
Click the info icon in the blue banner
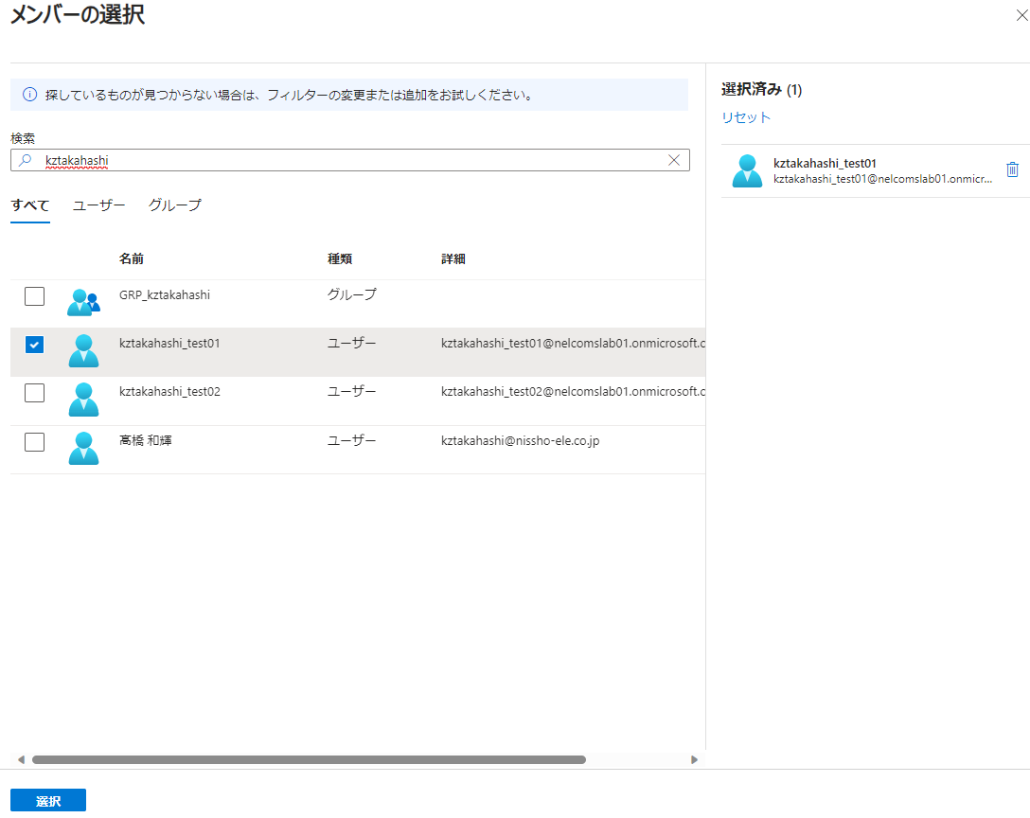pyautogui.click(x=29, y=95)
